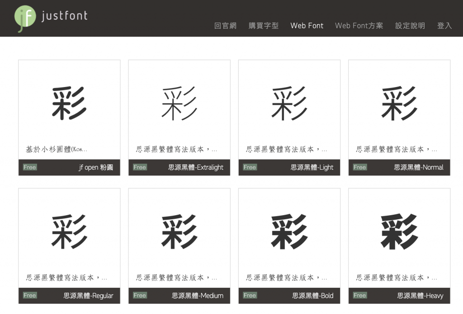Select the 思源黑體-Light font name

312,167
